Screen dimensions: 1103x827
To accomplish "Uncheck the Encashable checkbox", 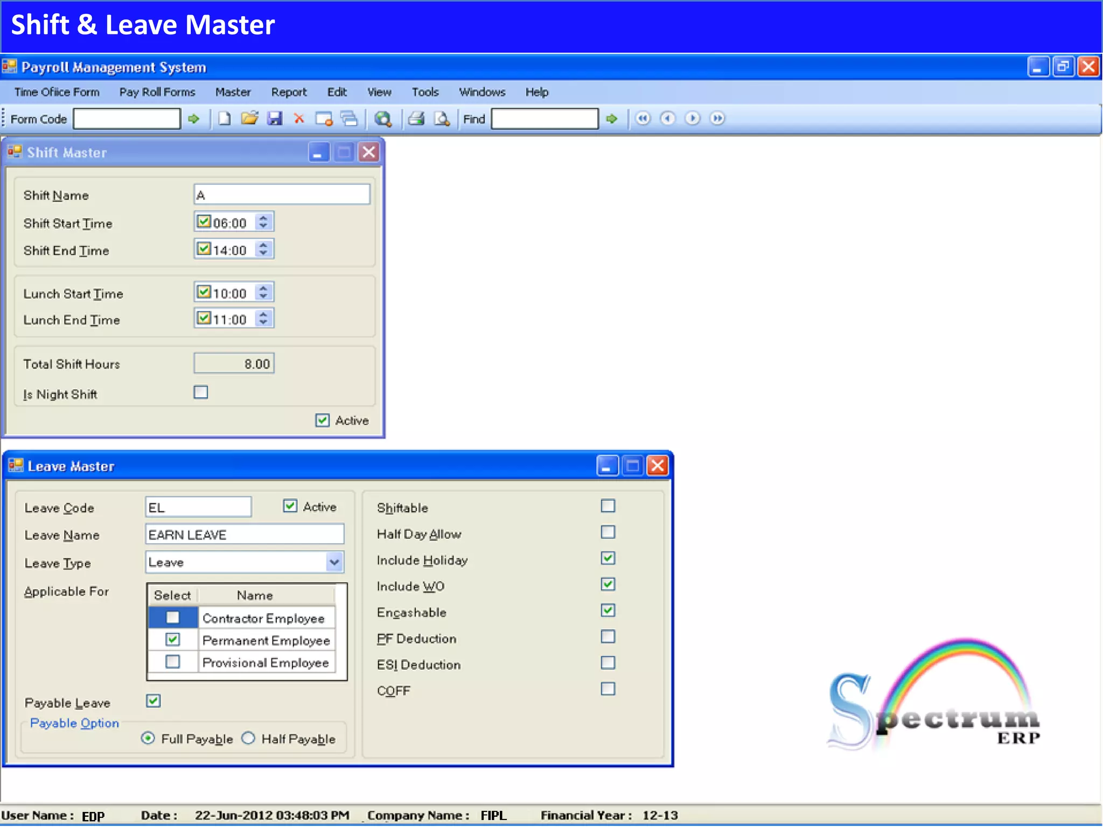I will pyautogui.click(x=608, y=611).
